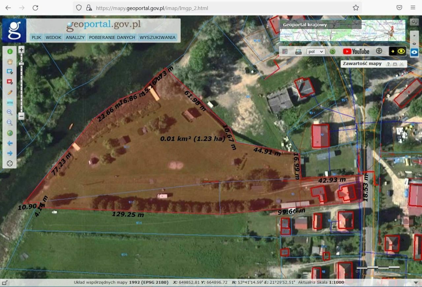Click the magnifier zoom-in tool
Image resolution: width=422 pixels, height=287 pixels.
coord(10,112)
